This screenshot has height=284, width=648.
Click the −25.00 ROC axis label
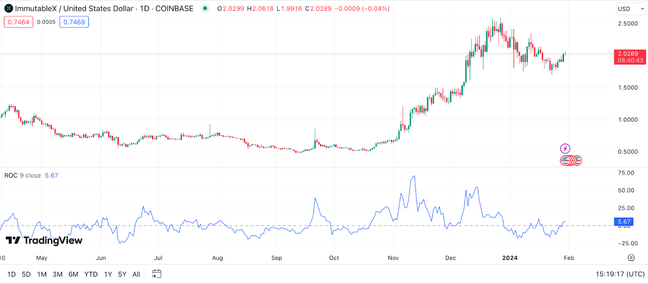click(628, 243)
